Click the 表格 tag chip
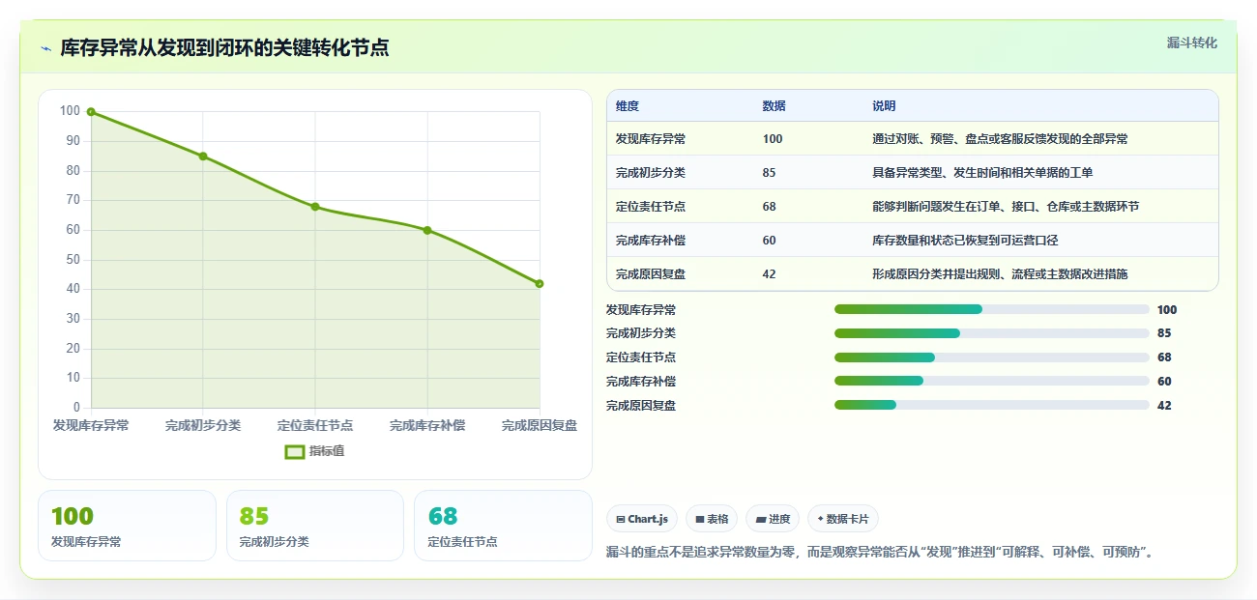Screen dimensions: 1257x600 click(712, 519)
